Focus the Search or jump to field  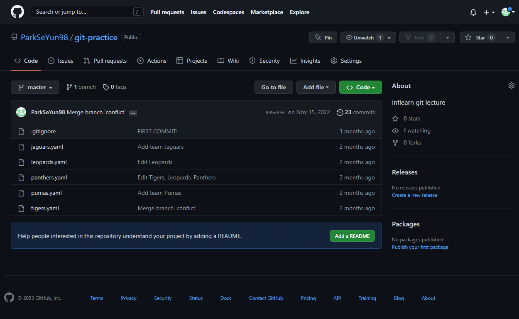87,12
